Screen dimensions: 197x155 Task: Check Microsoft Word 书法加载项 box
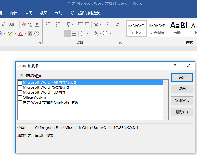click(x=20, y=87)
